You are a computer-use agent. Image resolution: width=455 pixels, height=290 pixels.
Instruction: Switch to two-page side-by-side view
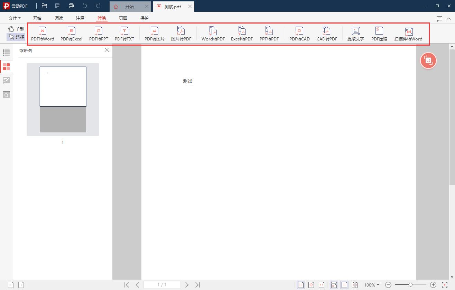[355, 285]
